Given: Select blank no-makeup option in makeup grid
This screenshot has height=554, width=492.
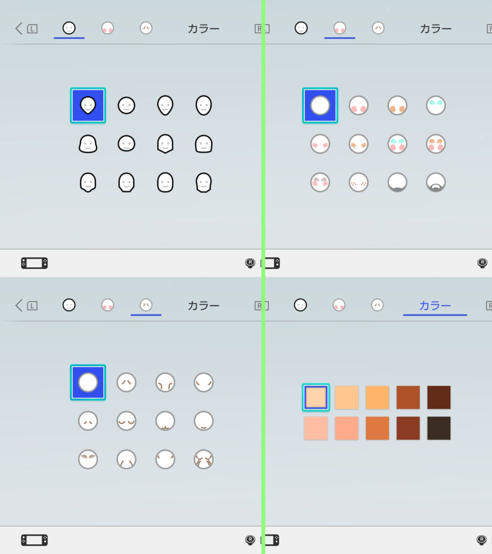Looking at the screenshot, I should 320,105.
